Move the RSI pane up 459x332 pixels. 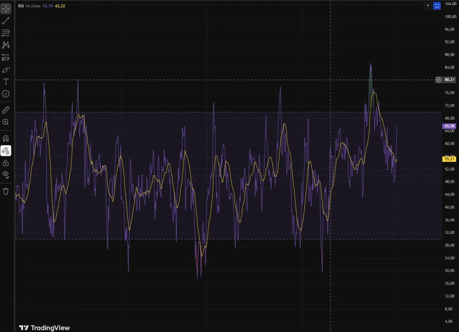pos(428,6)
